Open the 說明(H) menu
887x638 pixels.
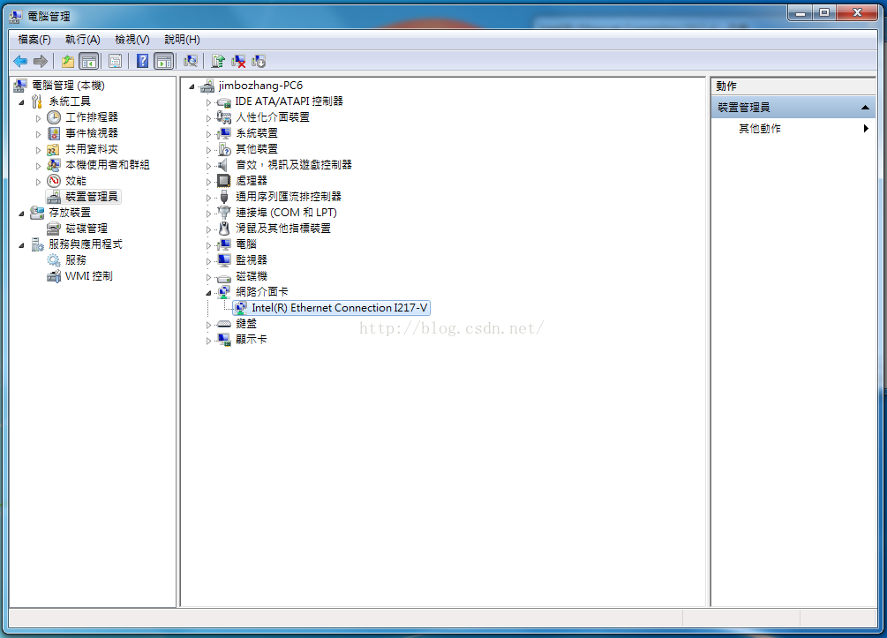tap(182, 40)
